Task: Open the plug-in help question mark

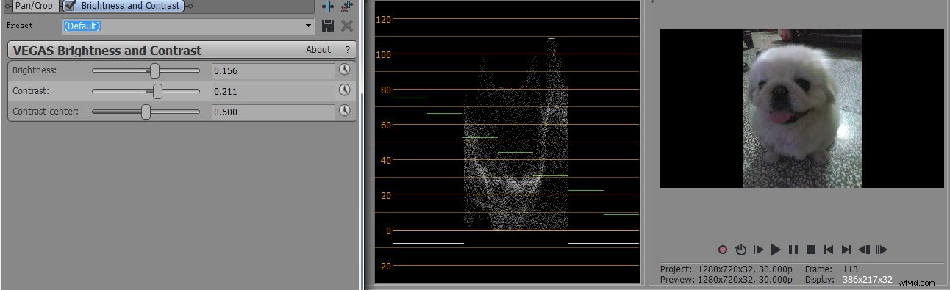Action: pyautogui.click(x=348, y=50)
